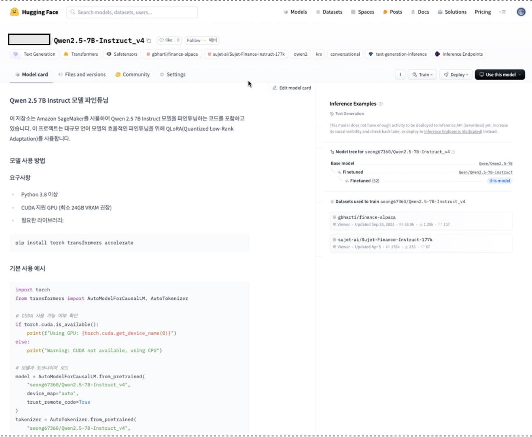Screen dimensions: 532x437
Task: Open the three-dot more options menu
Action: [x=400, y=75]
